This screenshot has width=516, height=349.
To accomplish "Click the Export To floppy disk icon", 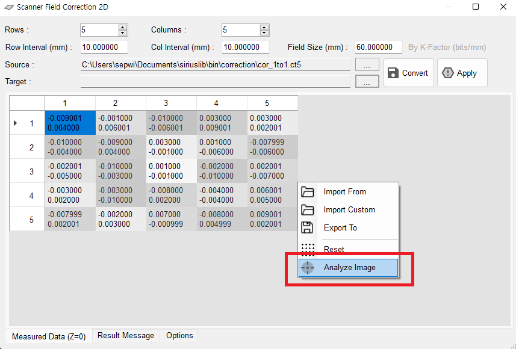I will 308,227.
